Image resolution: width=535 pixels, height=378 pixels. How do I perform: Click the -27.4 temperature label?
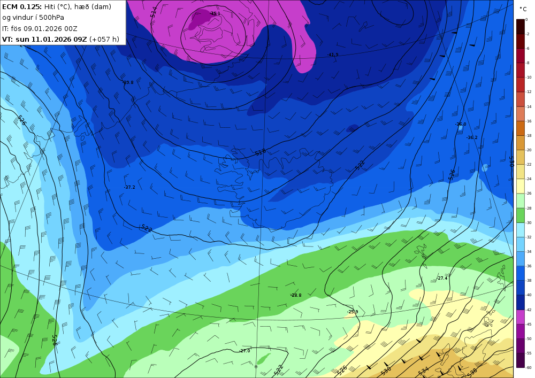tap(442, 278)
